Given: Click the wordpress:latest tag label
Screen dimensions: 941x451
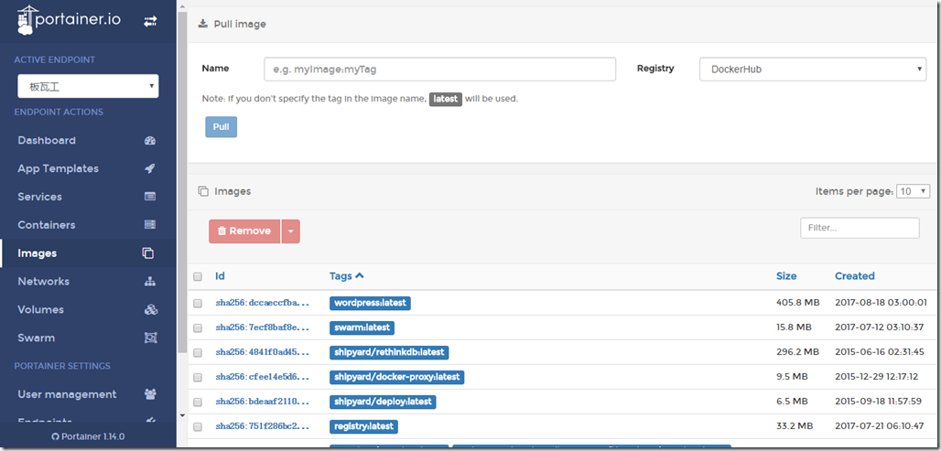Looking at the screenshot, I should click(370, 303).
